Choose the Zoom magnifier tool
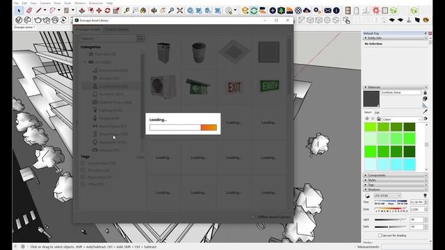This screenshot has width=445, height=250. click(x=171, y=11)
